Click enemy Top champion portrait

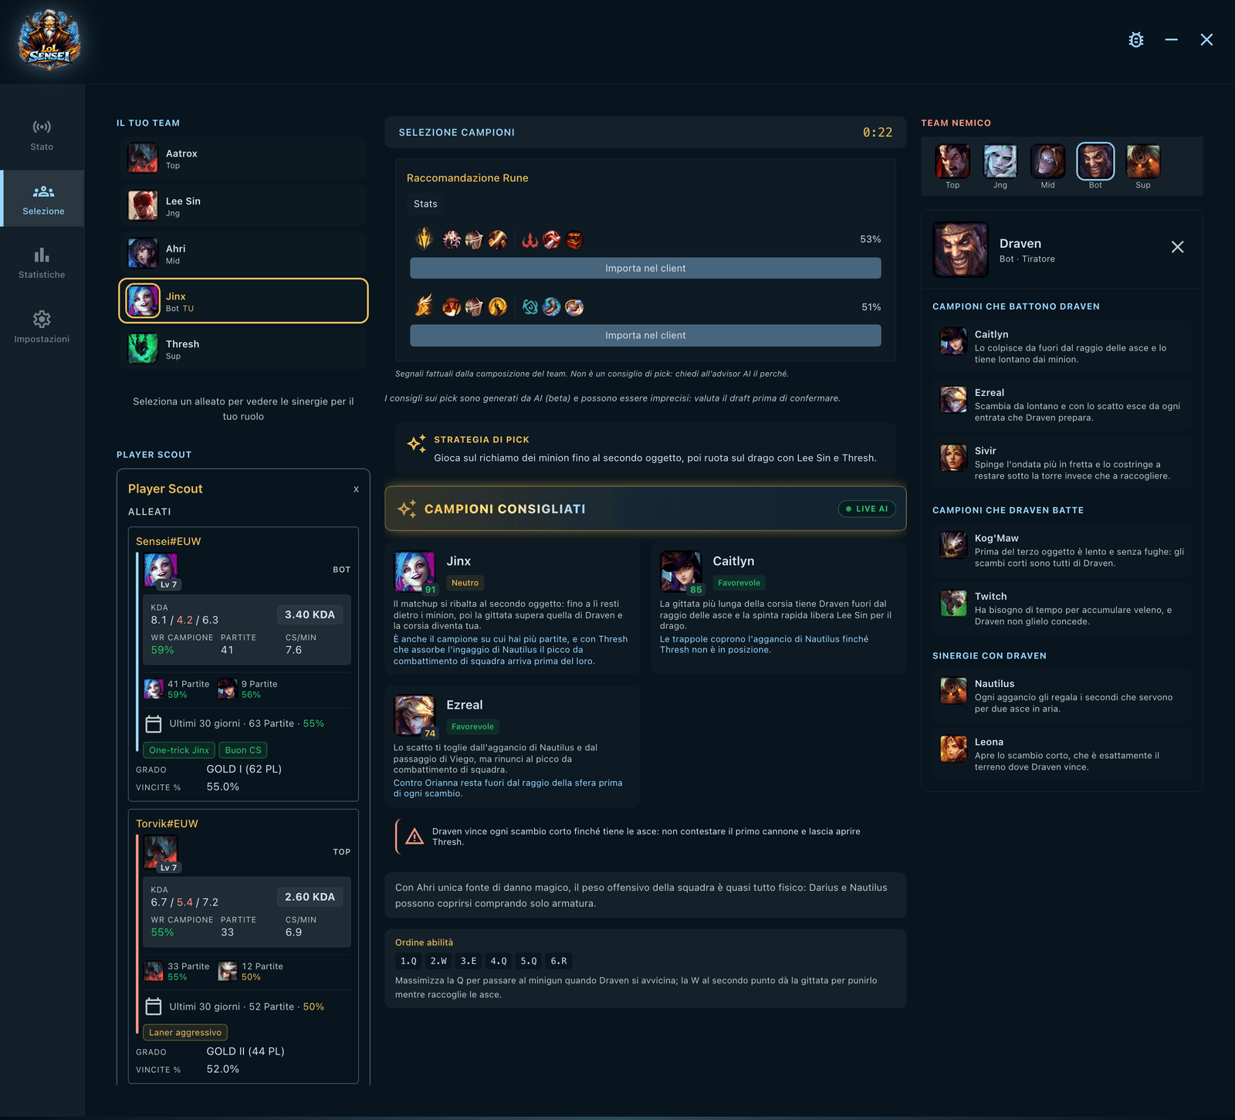tap(952, 161)
